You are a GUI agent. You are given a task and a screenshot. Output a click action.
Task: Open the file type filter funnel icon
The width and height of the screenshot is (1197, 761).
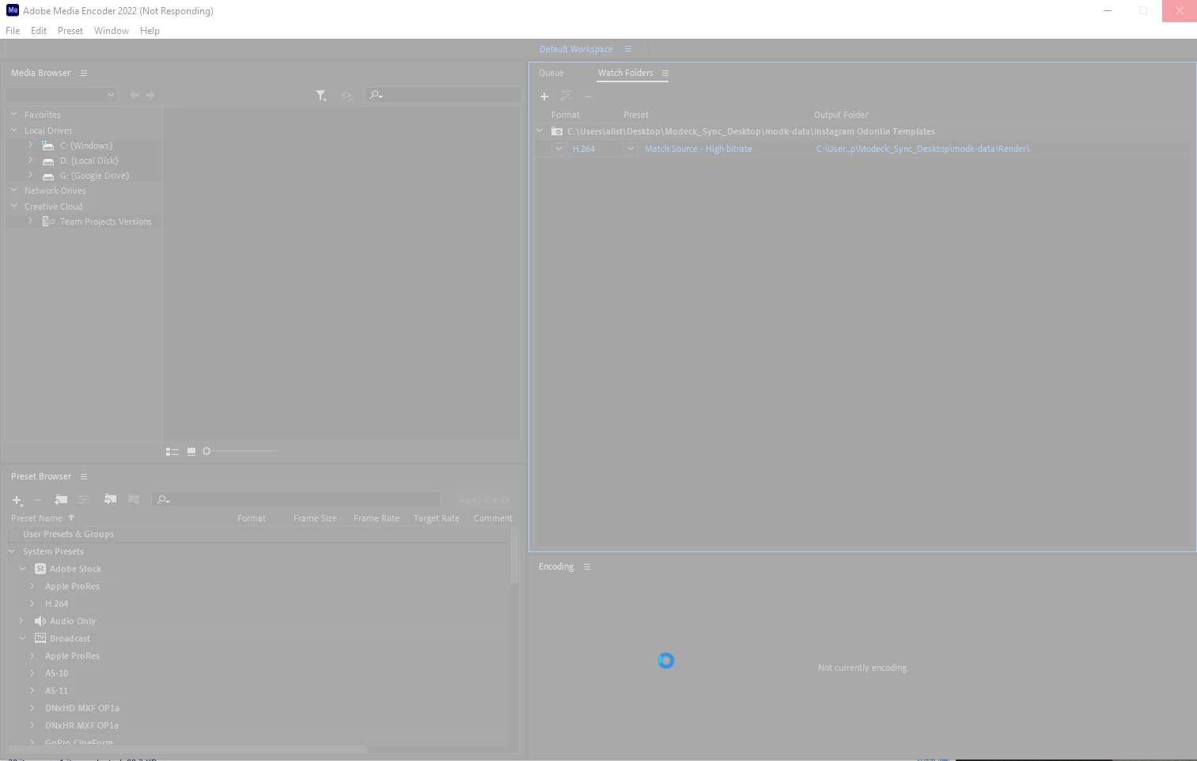[320, 96]
